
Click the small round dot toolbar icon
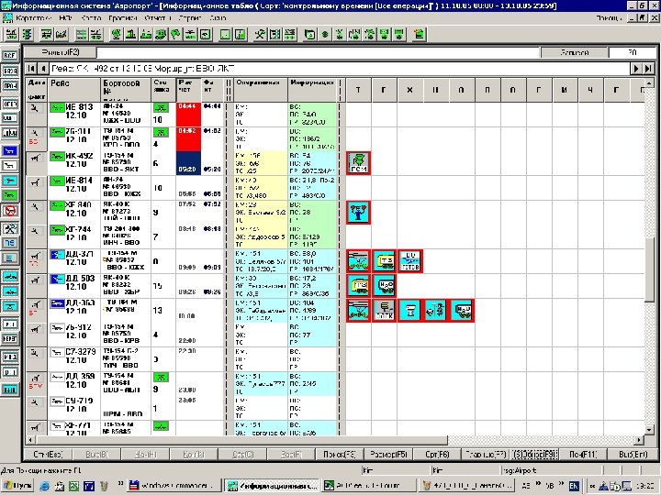pyautogui.click(x=325, y=34)
